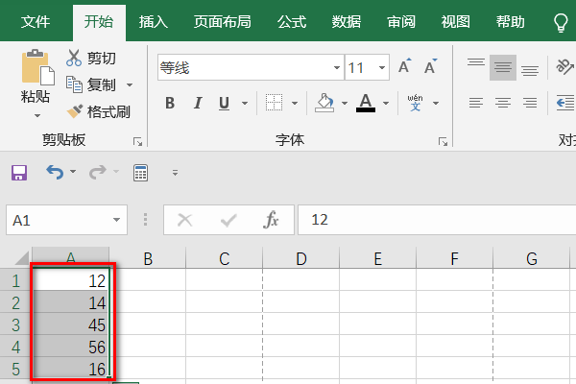
Task: Open the clipboard (剪贴板) pane launcher
Action: (137, 141)
